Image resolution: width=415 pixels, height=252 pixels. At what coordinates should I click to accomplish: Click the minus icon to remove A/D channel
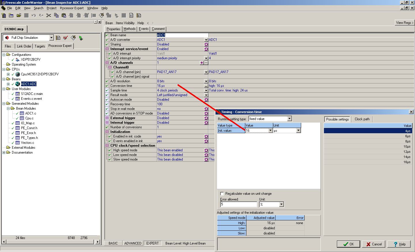206,63
